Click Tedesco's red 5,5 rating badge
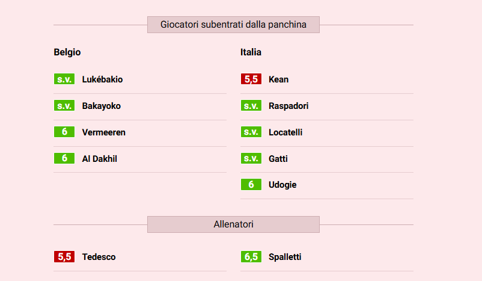This screenshot has height=281, width=482. [64, 257]
